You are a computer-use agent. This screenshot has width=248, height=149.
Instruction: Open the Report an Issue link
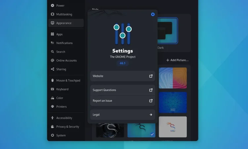[x=123, y=101]
